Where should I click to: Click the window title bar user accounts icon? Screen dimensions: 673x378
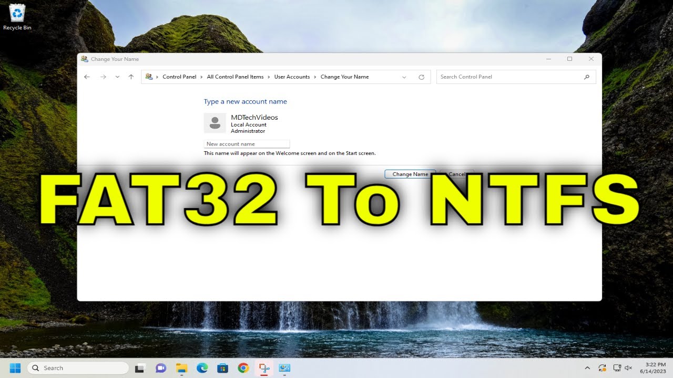(x=85, y=59)
